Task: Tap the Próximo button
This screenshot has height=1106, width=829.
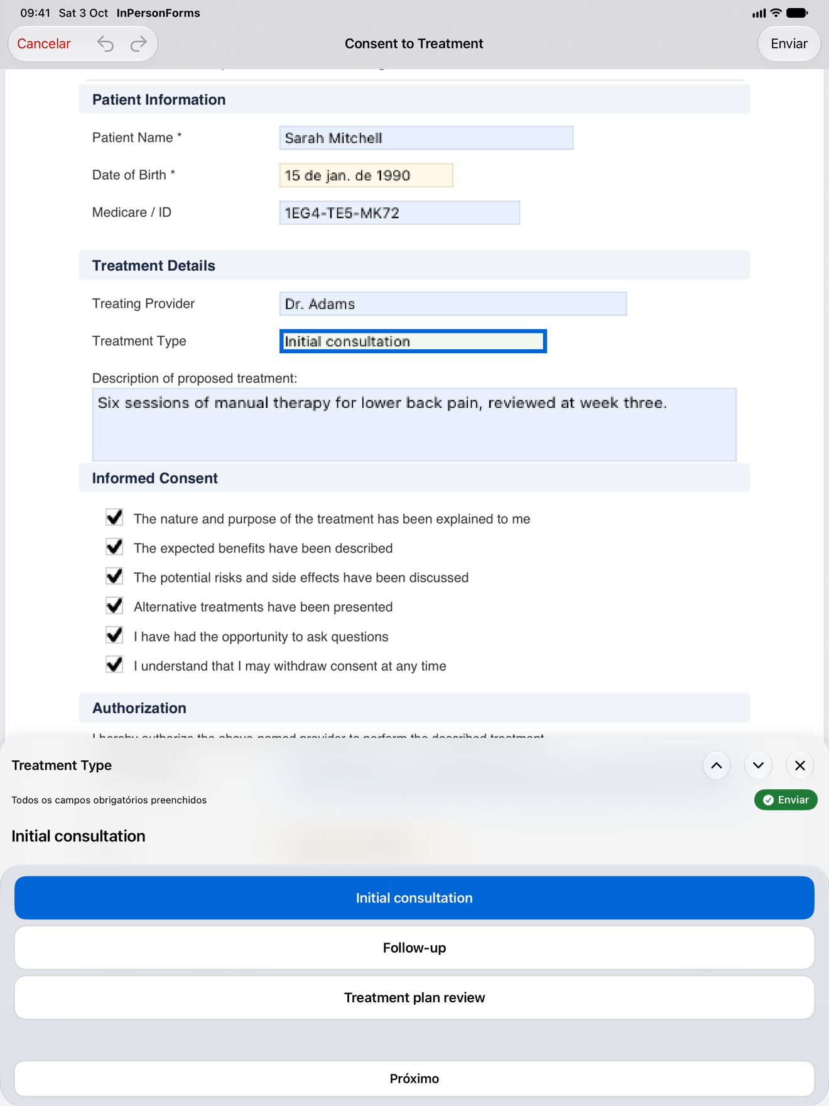Action: click(x=414, y=1078)
